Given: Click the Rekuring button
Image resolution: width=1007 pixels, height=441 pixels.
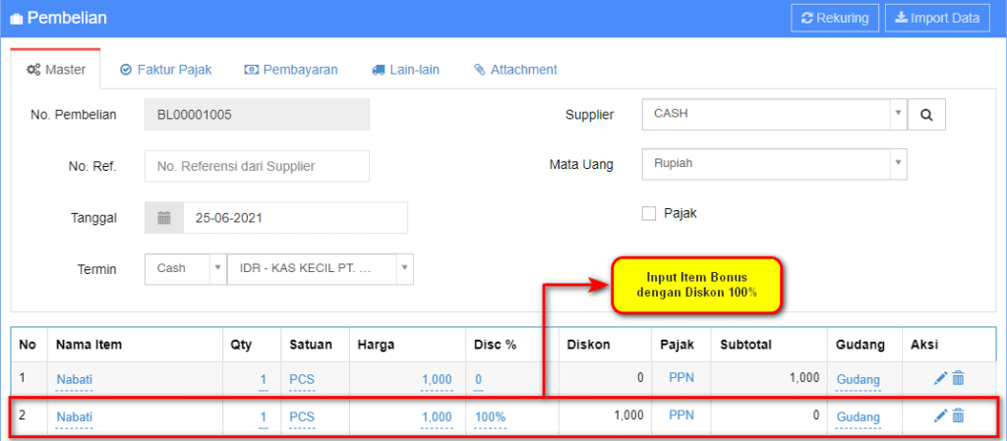Looking at the screenshot, I should [835, 18].
